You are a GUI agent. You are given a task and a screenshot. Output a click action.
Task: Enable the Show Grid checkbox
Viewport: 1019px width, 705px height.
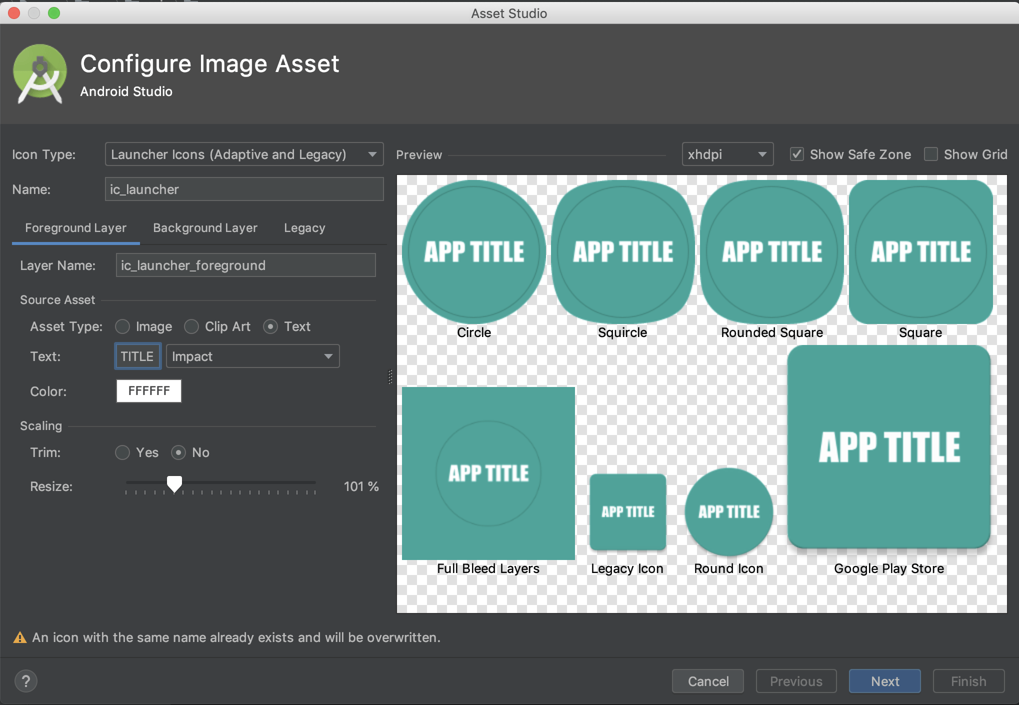[x=931, y=154]
